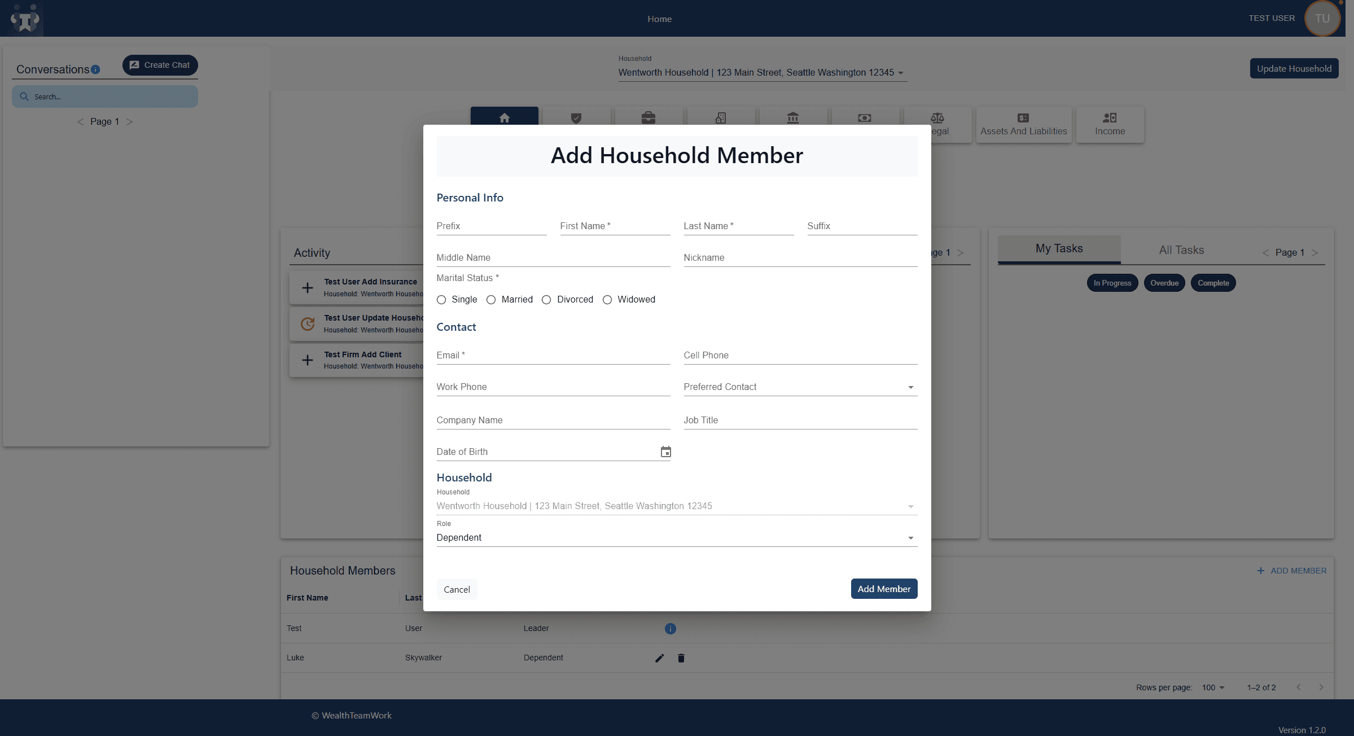Select the Widowed marital status
Screen dimensions: 1354x736
(x=607, y=300)
